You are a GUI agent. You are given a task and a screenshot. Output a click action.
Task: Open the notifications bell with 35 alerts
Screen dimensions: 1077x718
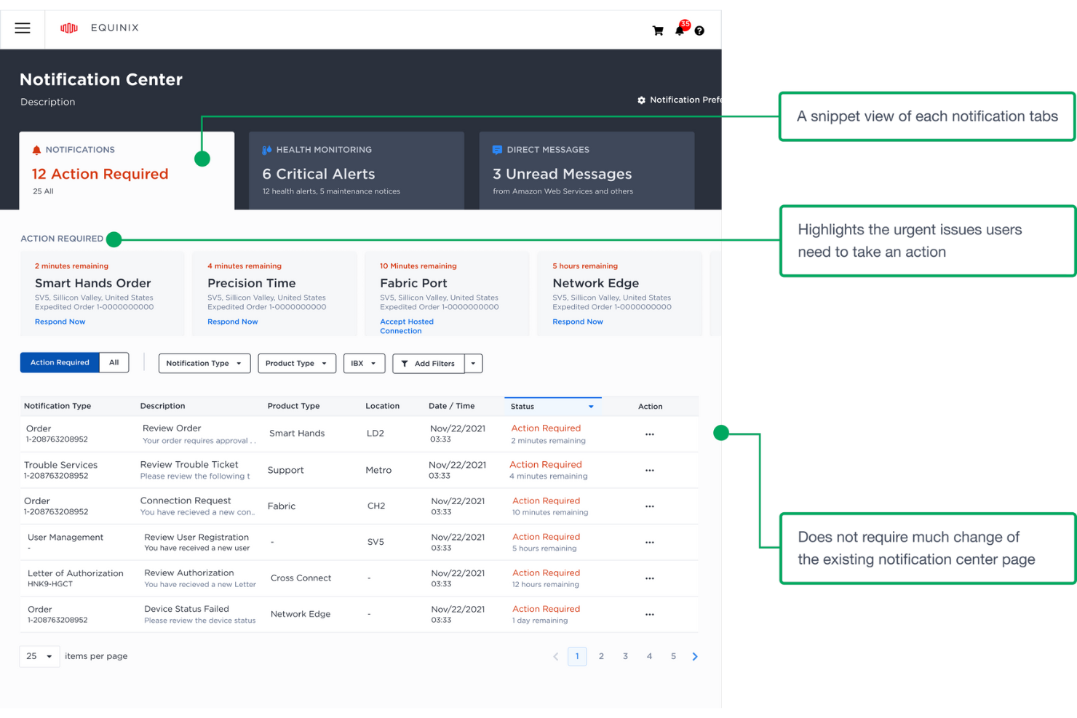[x=679, y=31]
